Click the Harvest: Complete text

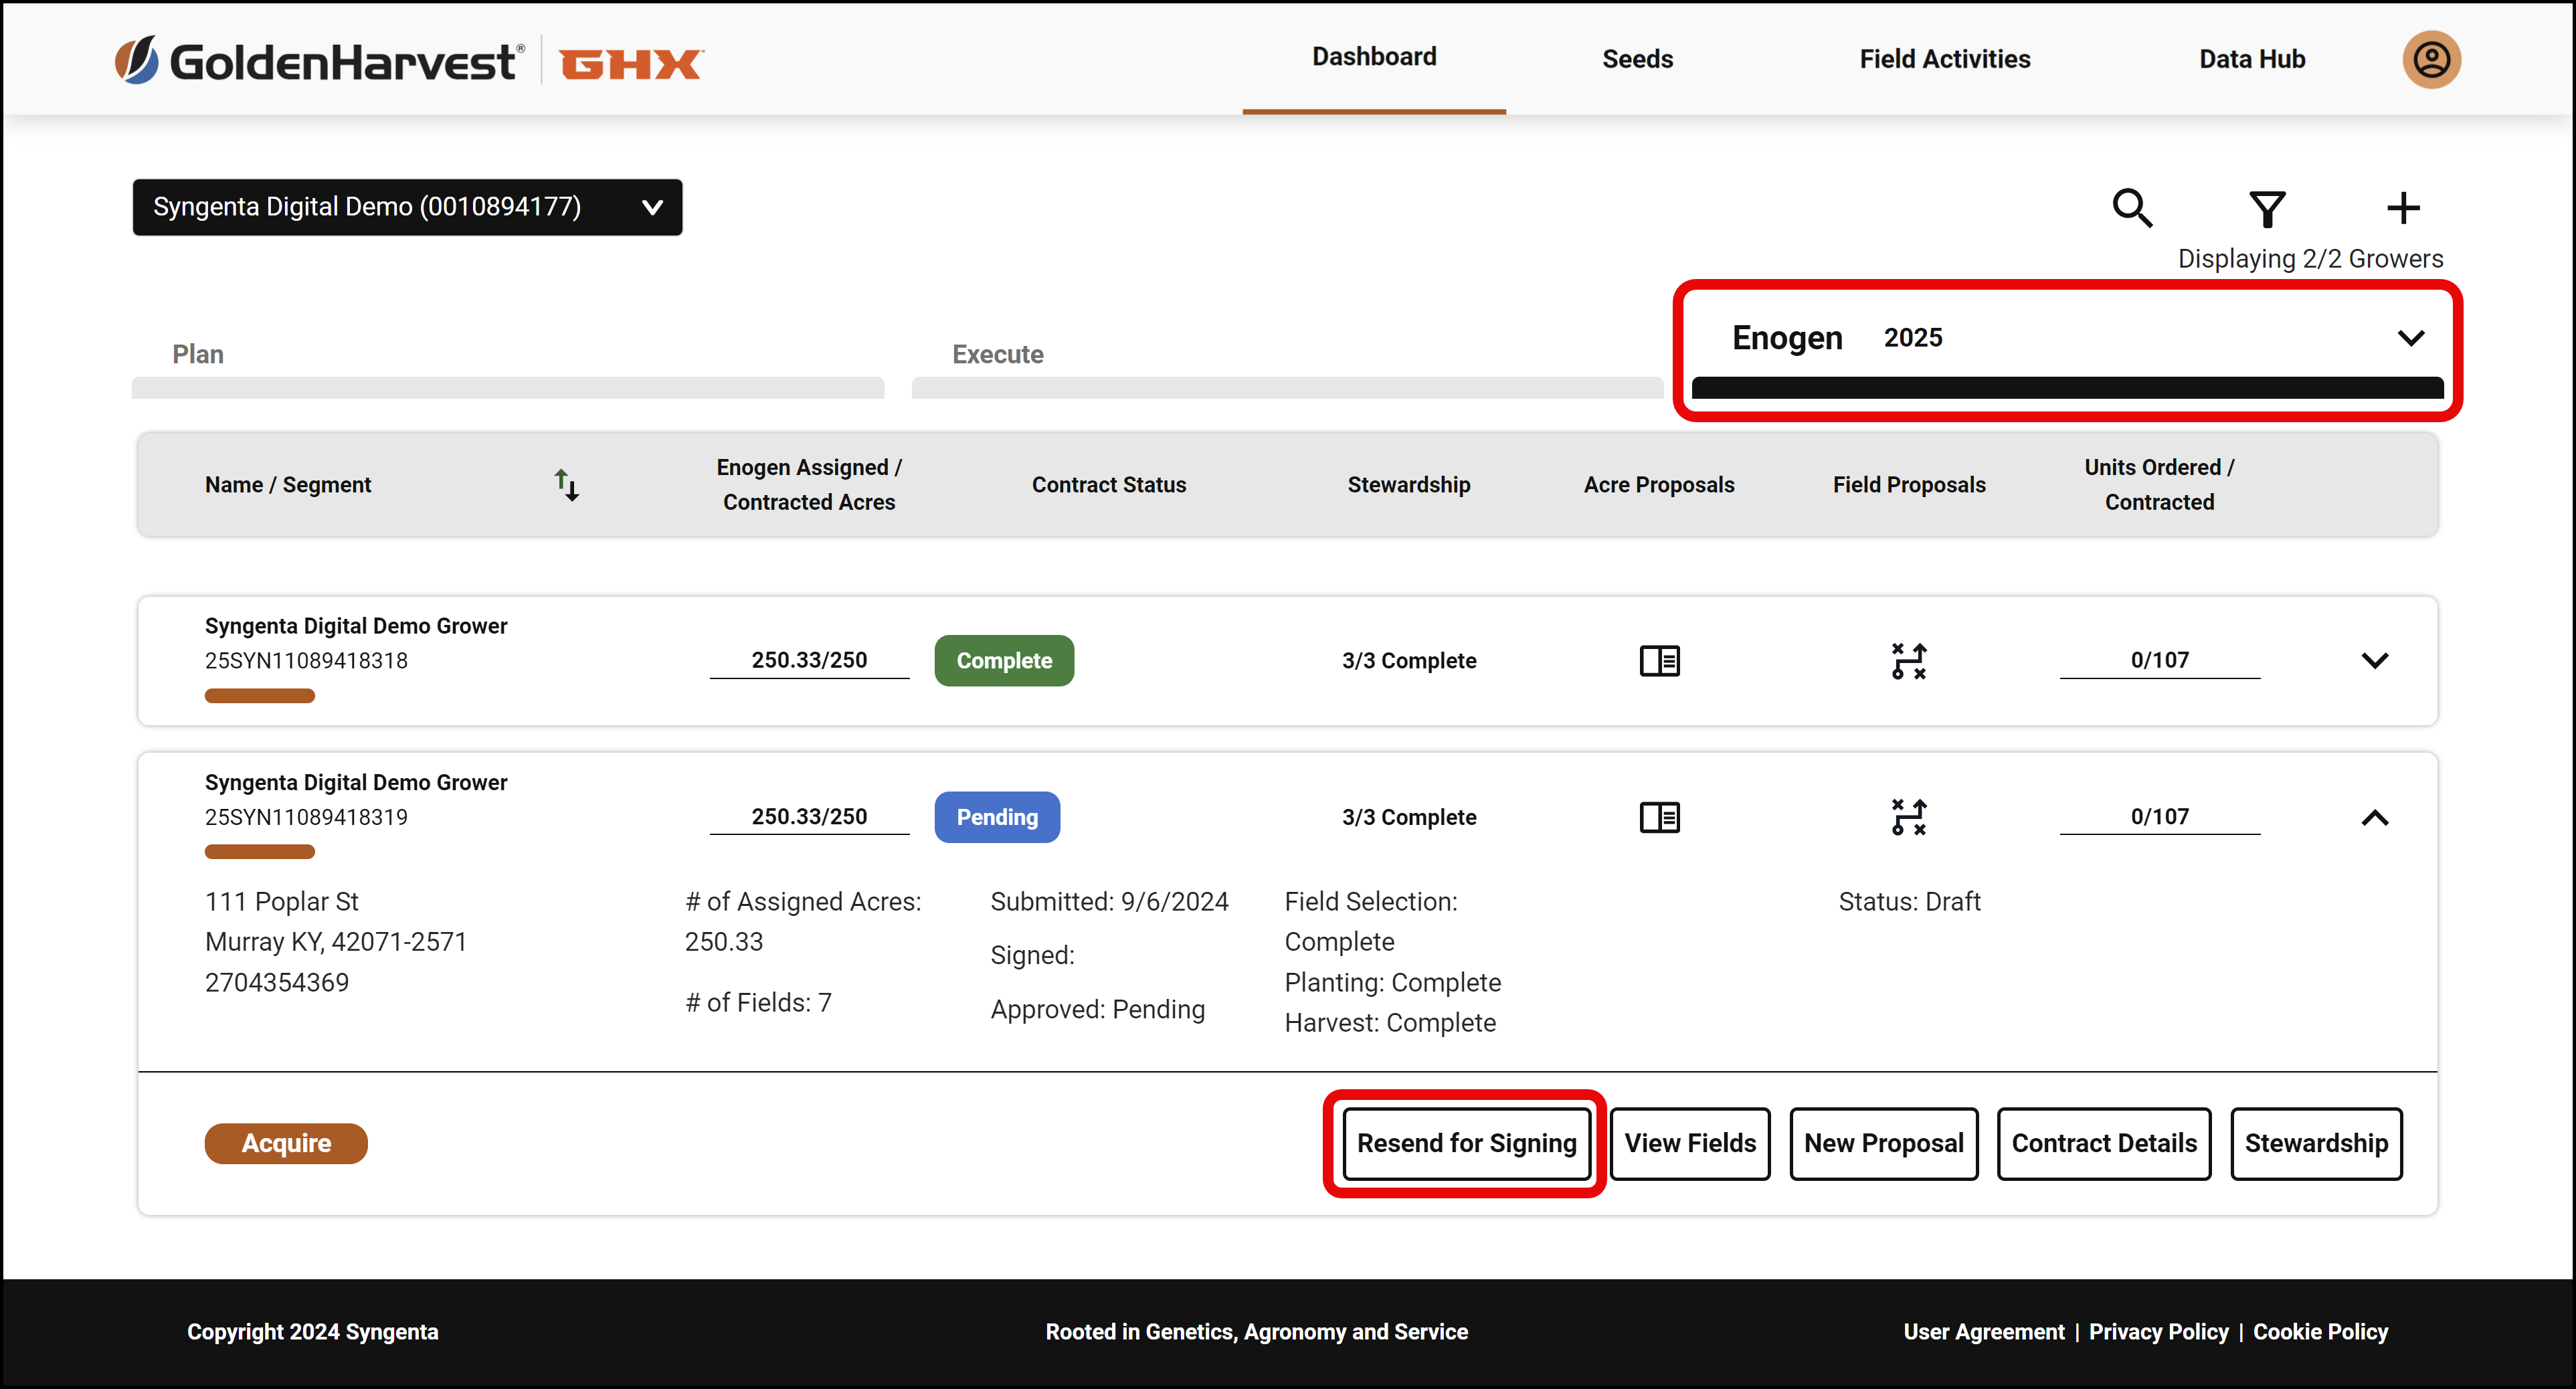coord(1390,1022)
